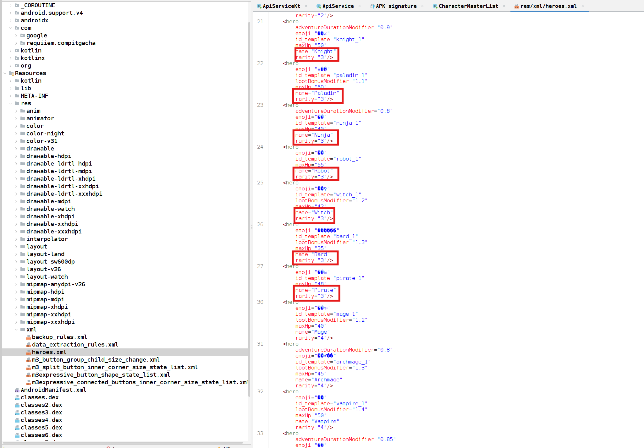
Task: Select the classes6.dex entry icon
Action: [x=17, y=435]
